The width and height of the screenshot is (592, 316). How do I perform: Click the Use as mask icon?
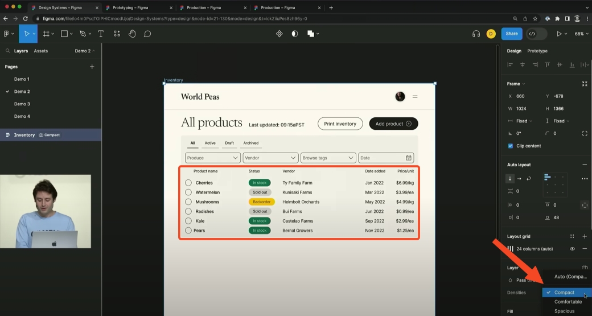(295, 34)
